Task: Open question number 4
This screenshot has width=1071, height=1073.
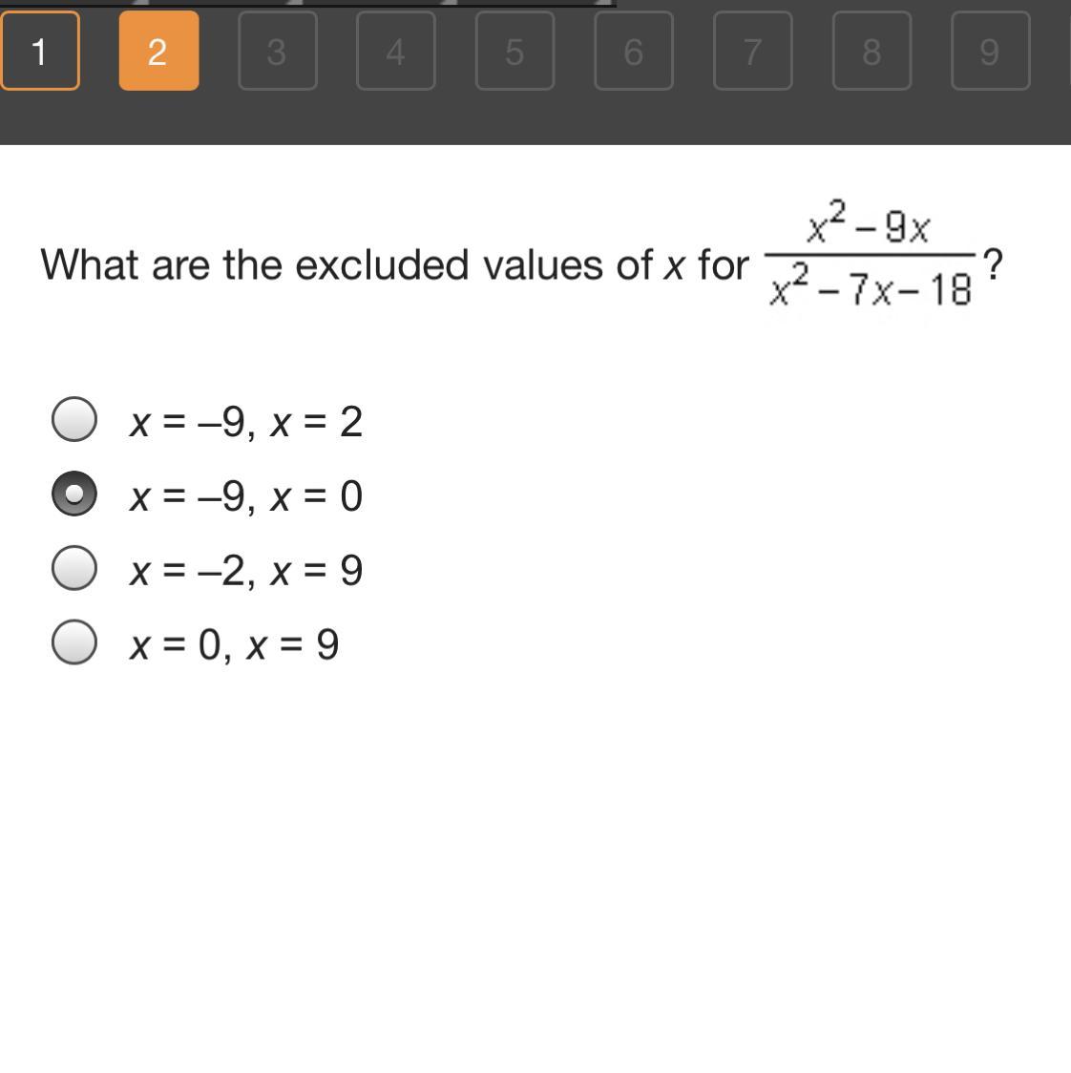Action: [396, 51]
